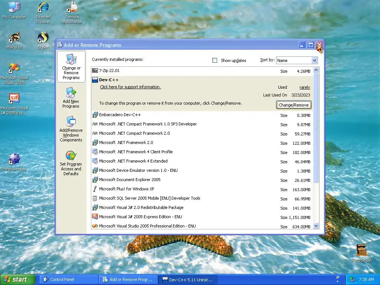The width and height of the screenshot is (380, 285).
Task: Open the Sort by Name dropdown
Action: pos(314,60)
